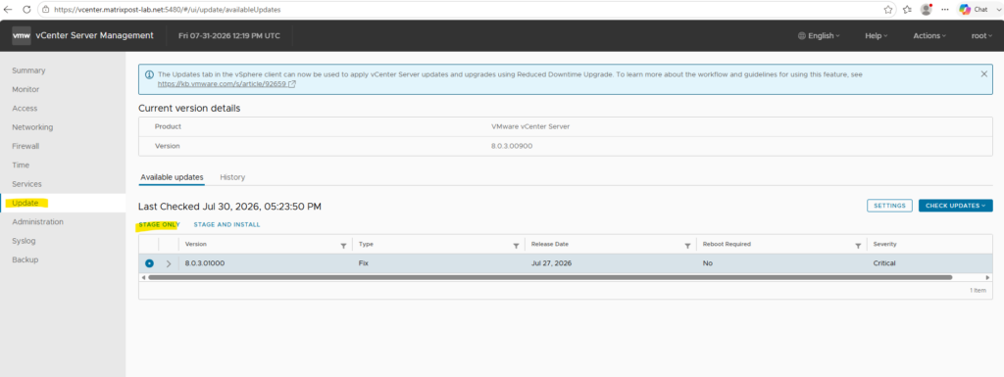Dismiss the info banner with X
This screenshot has width=1004, height=377.
(984, 74)
